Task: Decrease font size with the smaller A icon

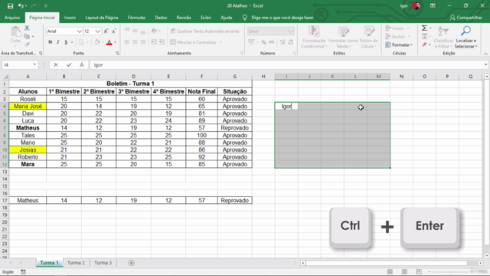Action: (114, 31)
